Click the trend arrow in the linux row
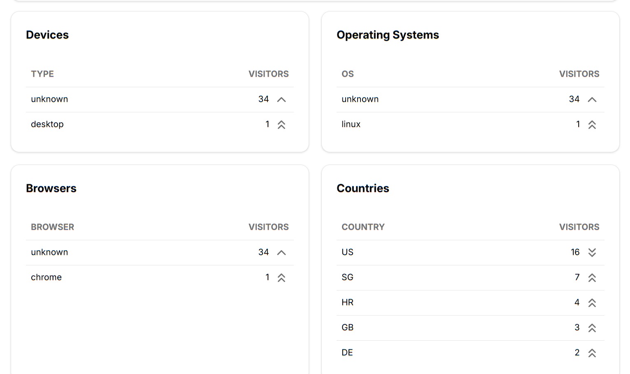The height and width of the screenshot is (374, 630). point(592,125)
